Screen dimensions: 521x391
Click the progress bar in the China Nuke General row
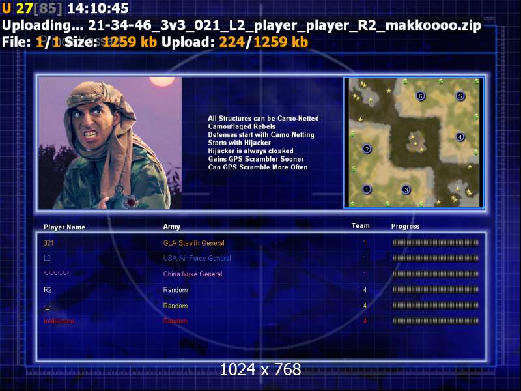436,274
